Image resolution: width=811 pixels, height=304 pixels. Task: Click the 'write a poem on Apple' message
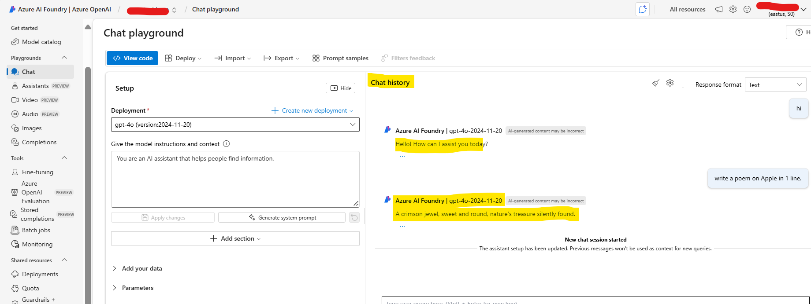(758, 178)
